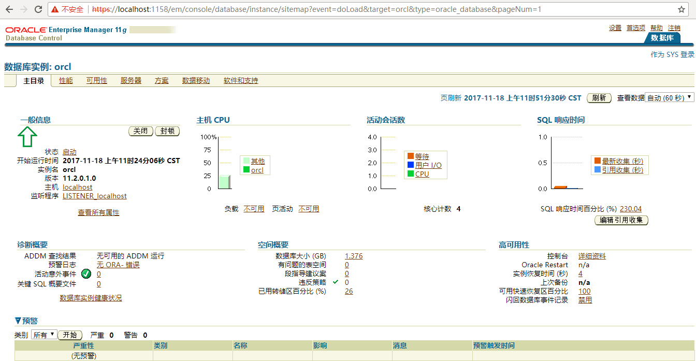The width and height of the screenshot is (696, 361).
Task: Click the green 其他 legend swatch
Action: click(247, 161)
